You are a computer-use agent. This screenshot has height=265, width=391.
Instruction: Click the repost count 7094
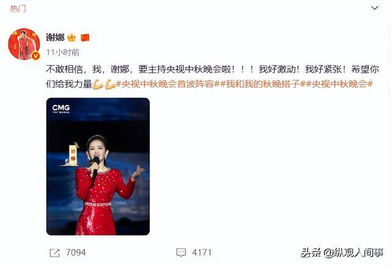point(76,253)
